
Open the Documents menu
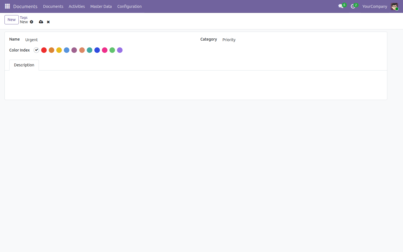(53, 6)
